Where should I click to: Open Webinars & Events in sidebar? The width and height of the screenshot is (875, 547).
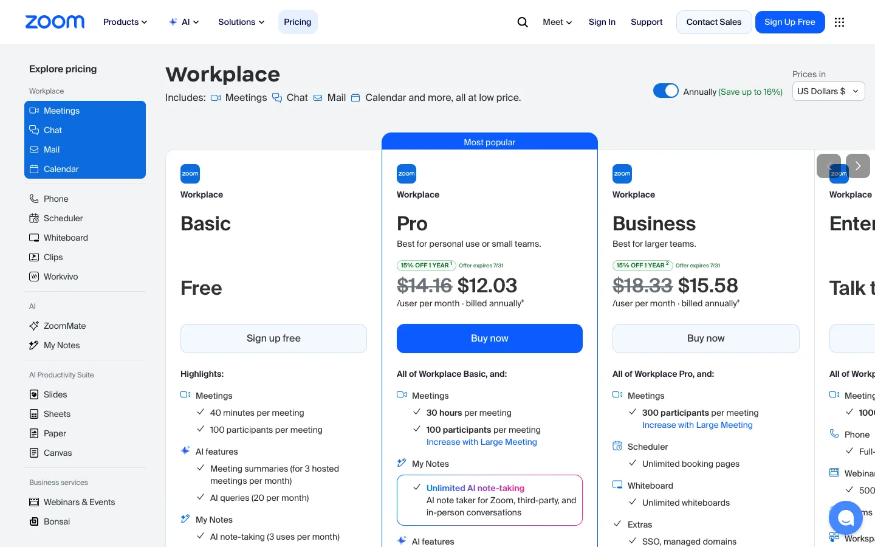click(85, 502)
